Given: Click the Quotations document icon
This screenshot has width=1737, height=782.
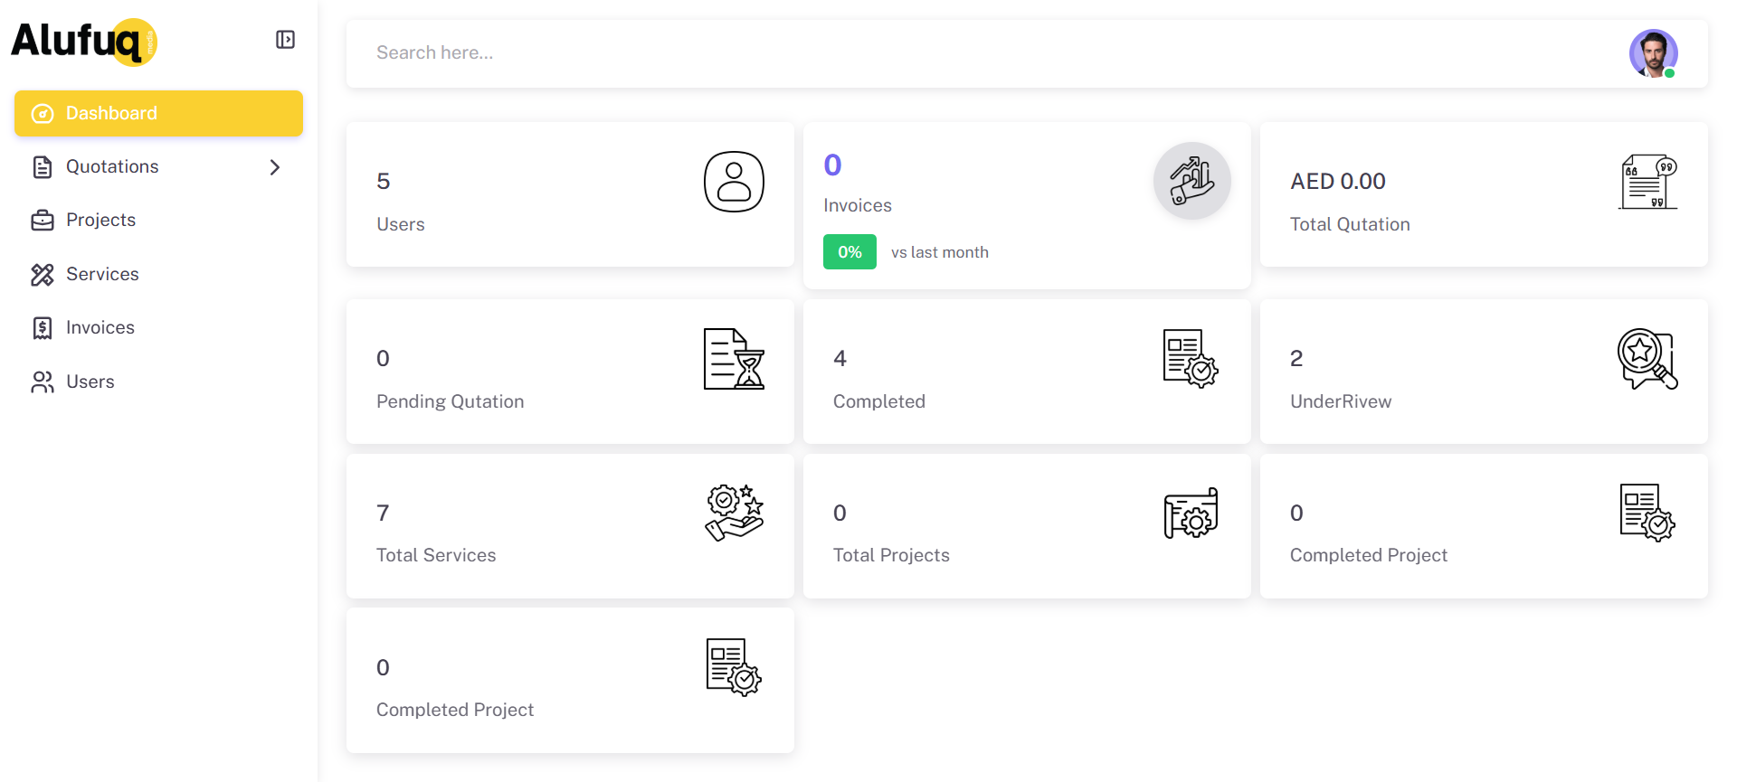Looking at the screenshot, I should pos(43,166).
